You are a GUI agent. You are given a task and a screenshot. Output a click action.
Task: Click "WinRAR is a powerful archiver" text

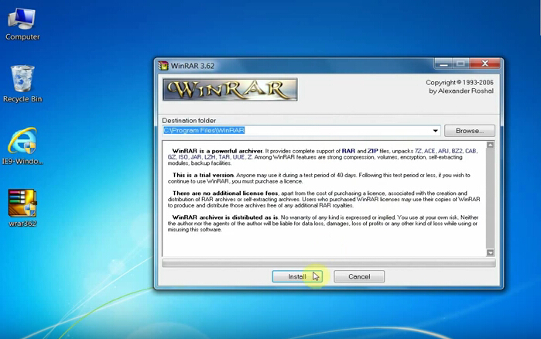coord(217,151)
